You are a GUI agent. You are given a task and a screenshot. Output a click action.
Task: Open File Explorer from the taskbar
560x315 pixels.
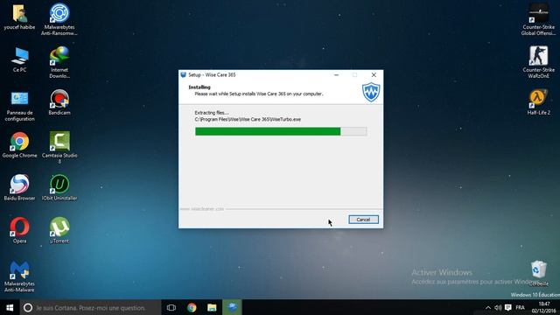pyautogui.click(x=212, y=307)
